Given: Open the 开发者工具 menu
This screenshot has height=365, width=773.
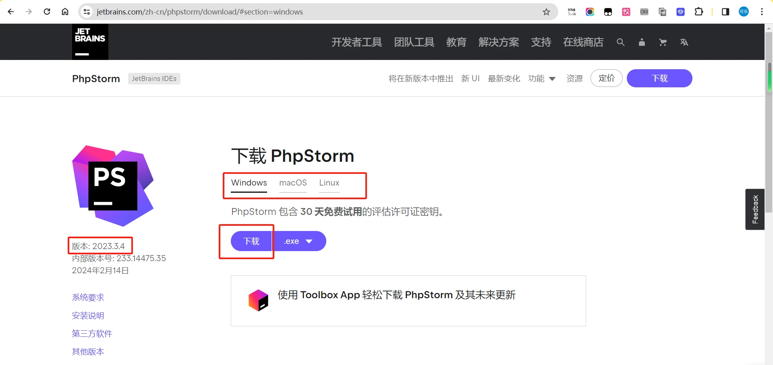Looking at the screenshot, I should [356, 42].
